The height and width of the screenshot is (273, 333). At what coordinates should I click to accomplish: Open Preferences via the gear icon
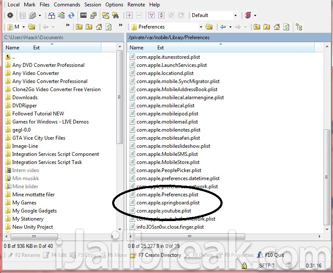click(10, 15)
